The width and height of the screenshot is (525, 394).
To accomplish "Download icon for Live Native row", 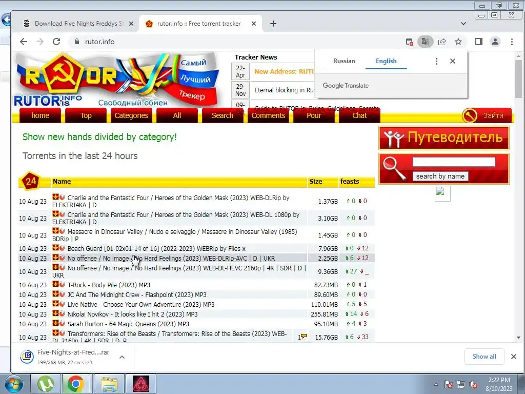I will pyautogui.click(x=55, y=304).
